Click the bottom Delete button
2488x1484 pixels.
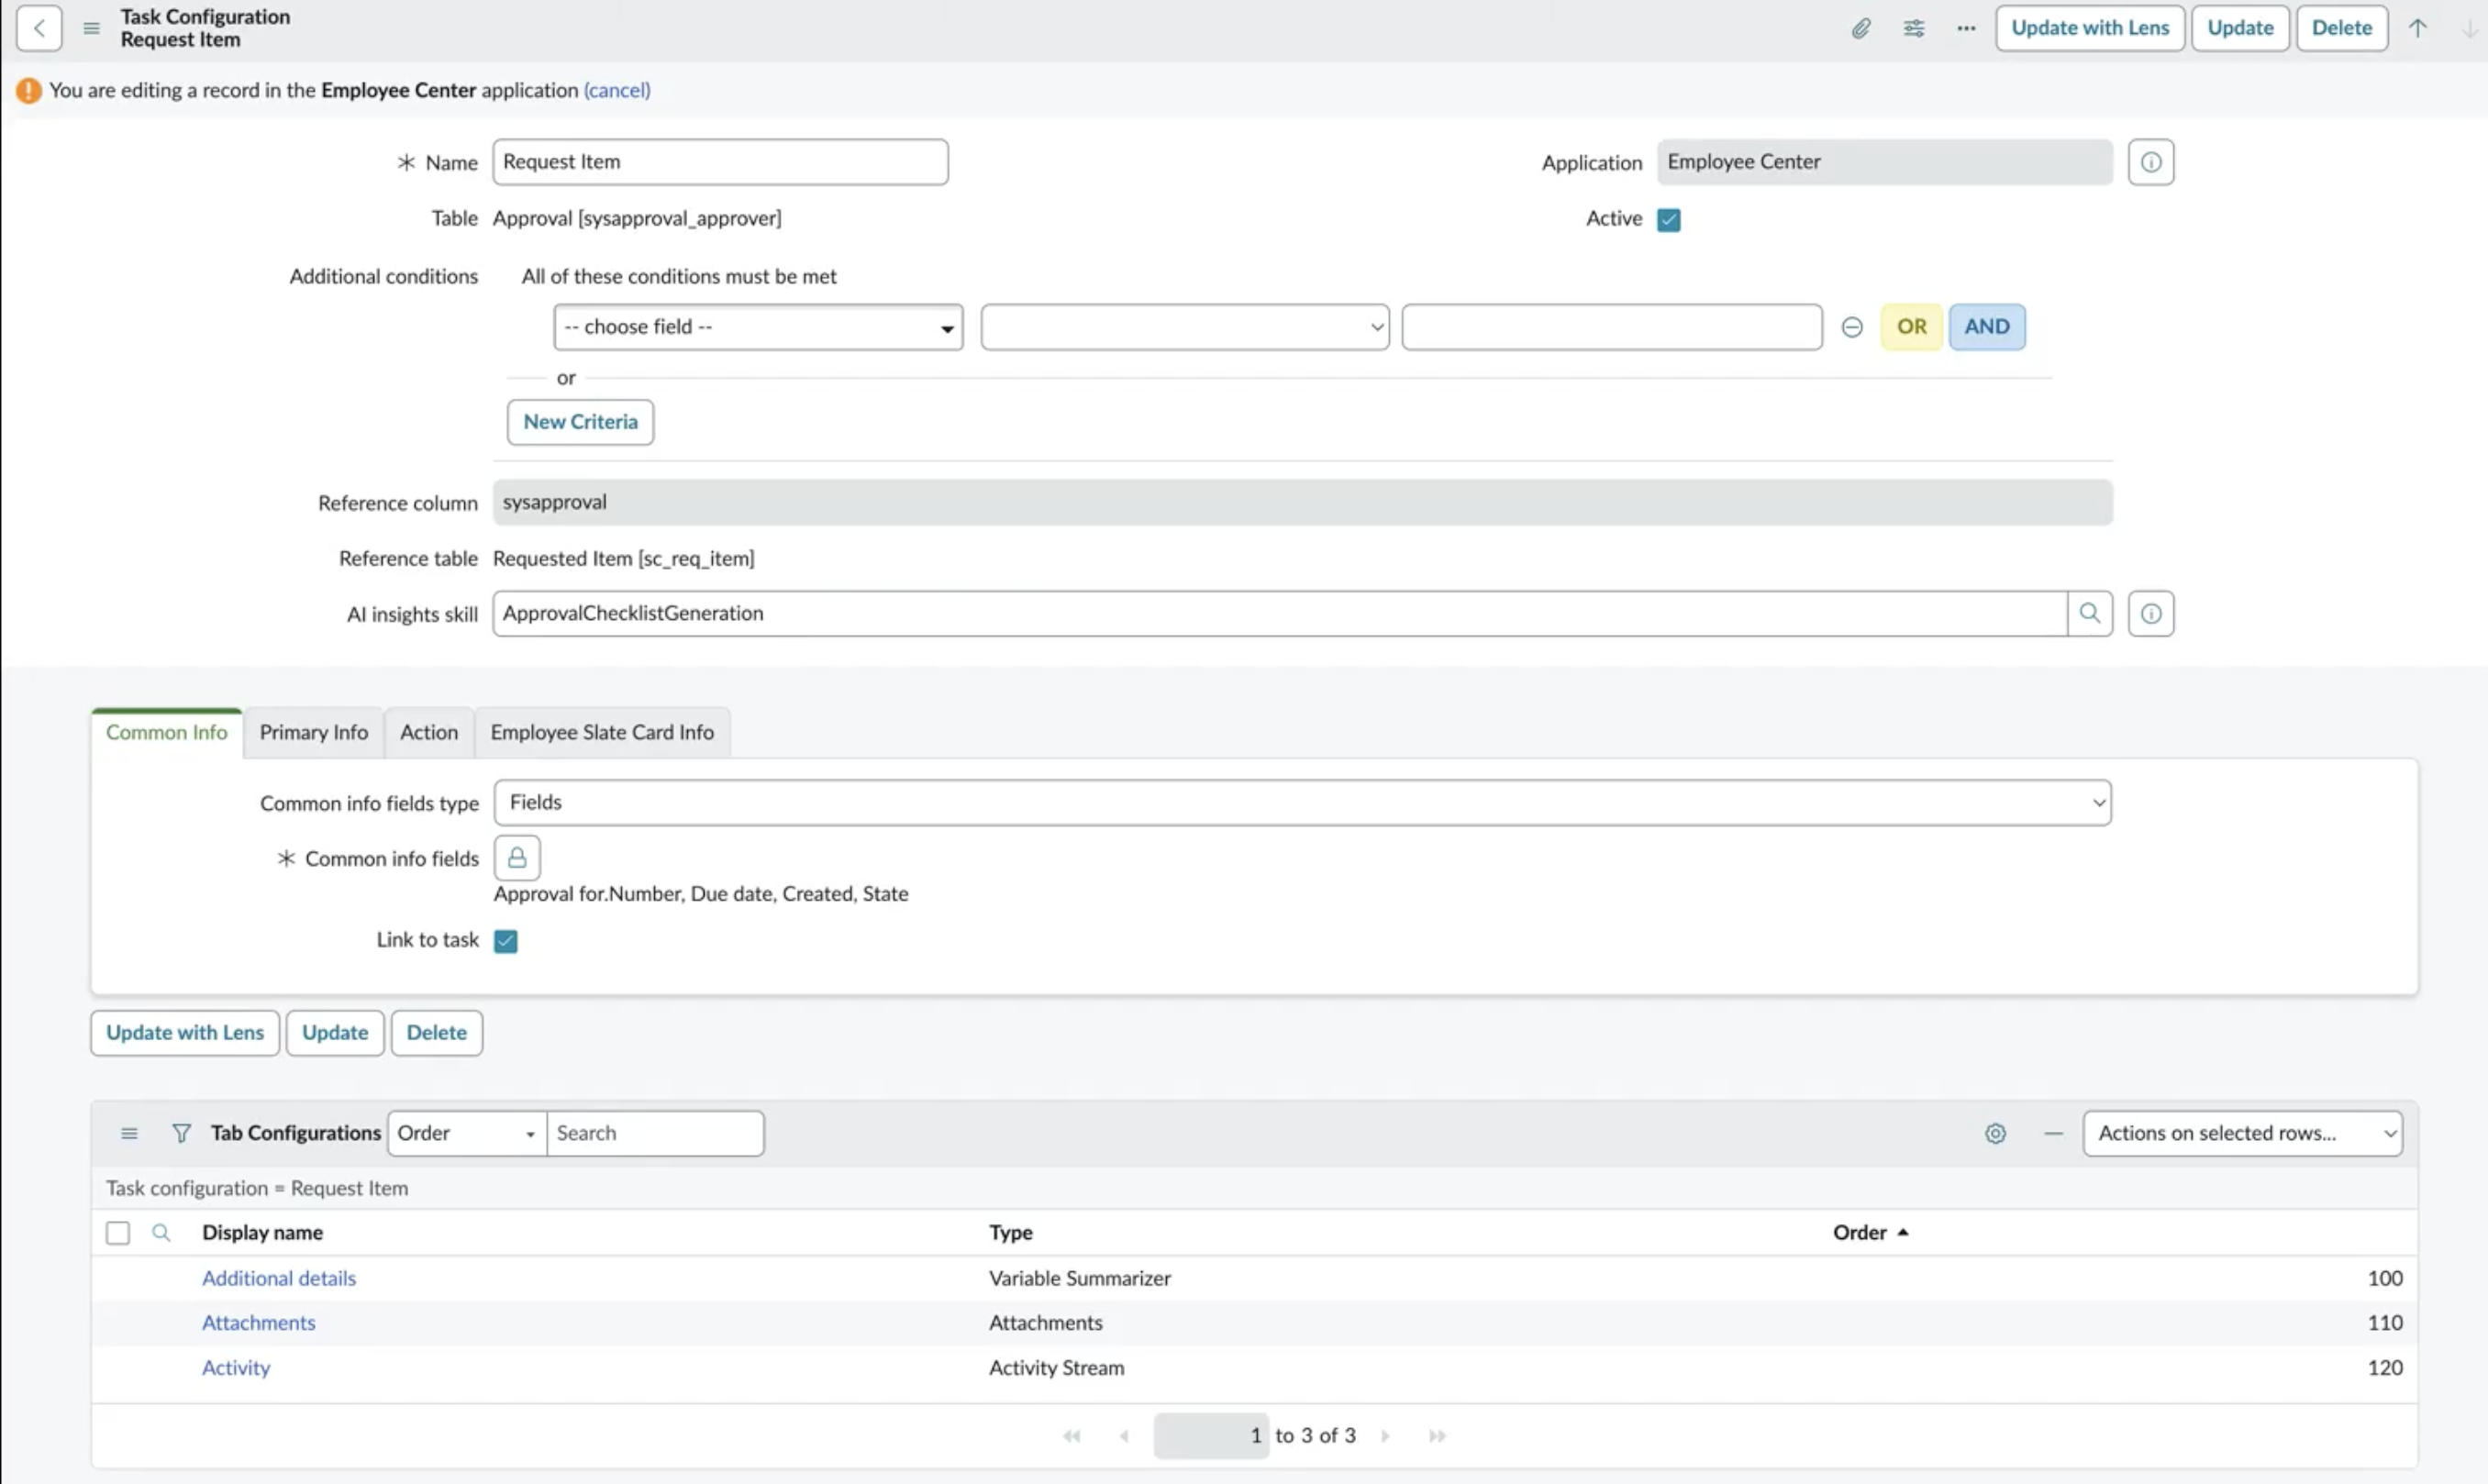coord(436,1032)
